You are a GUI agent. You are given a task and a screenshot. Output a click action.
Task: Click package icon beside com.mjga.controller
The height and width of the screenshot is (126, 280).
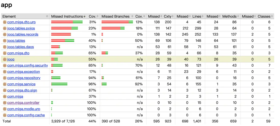[5, 103]
